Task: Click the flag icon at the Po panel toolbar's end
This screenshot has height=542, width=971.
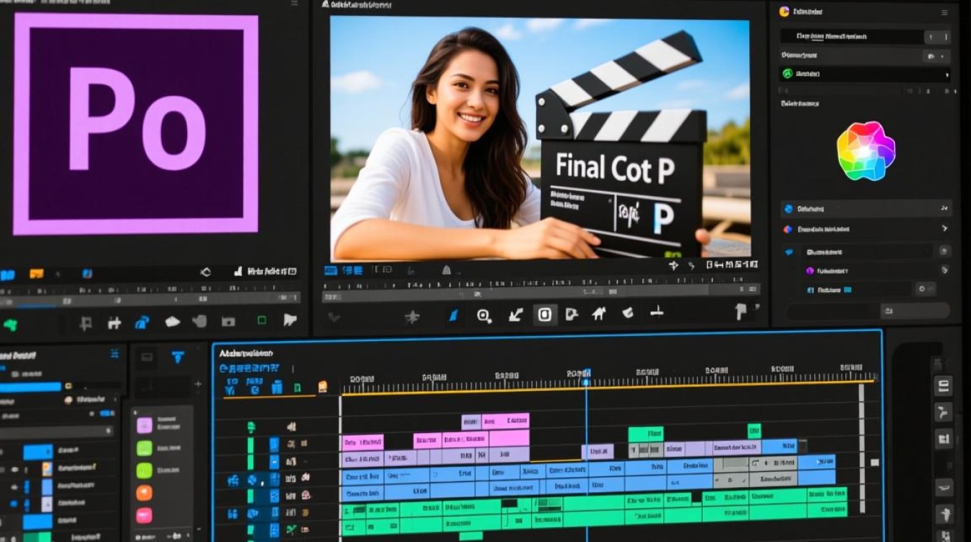Action: point(290,319)
